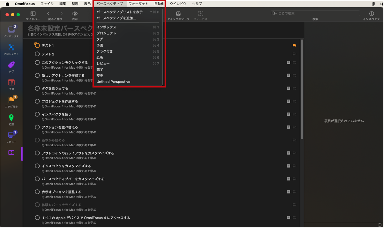Open the ウインドウ menu in the menu bar
Screen dimensions: 384x228
(x=178, y=4)
